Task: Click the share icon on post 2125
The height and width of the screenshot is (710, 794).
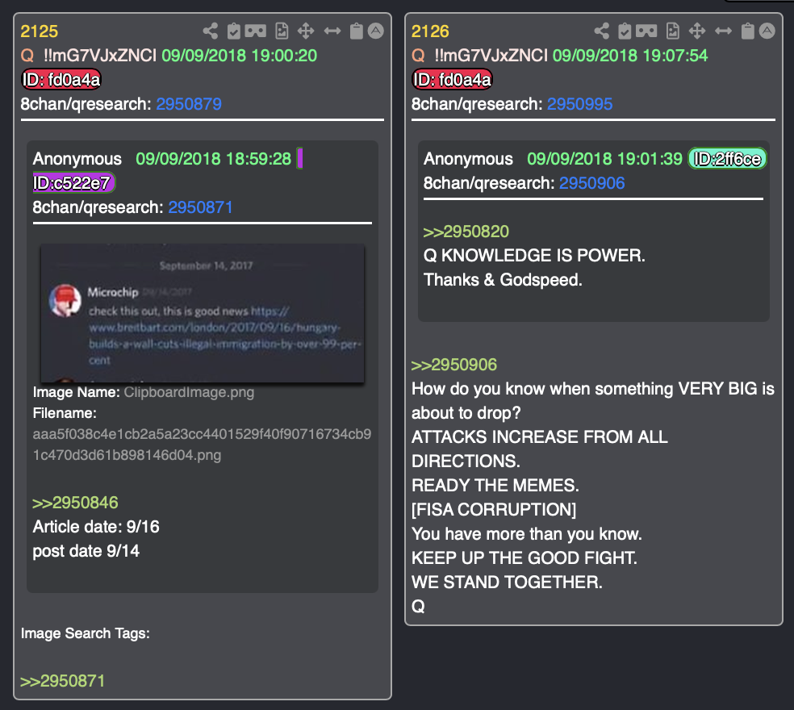Action: pyautogui.click(x=210, y=31)
